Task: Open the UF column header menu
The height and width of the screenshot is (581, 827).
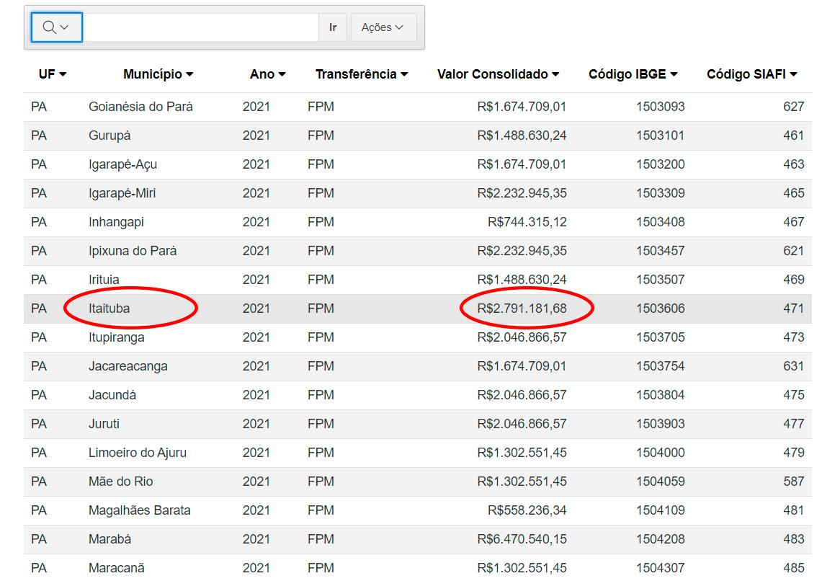Action: coord(52,74)
